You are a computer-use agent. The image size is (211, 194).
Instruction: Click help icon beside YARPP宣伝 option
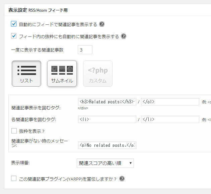(x=122, y=179)
